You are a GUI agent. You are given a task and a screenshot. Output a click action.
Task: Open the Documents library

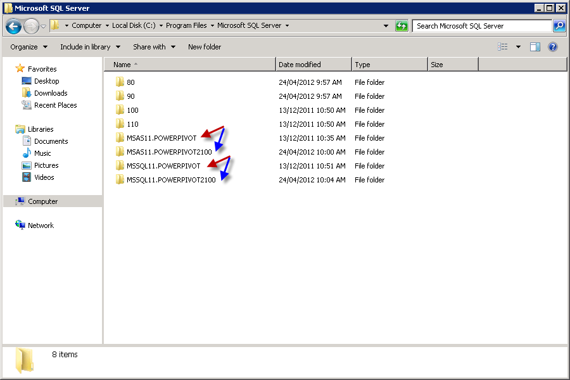[51, 141]
